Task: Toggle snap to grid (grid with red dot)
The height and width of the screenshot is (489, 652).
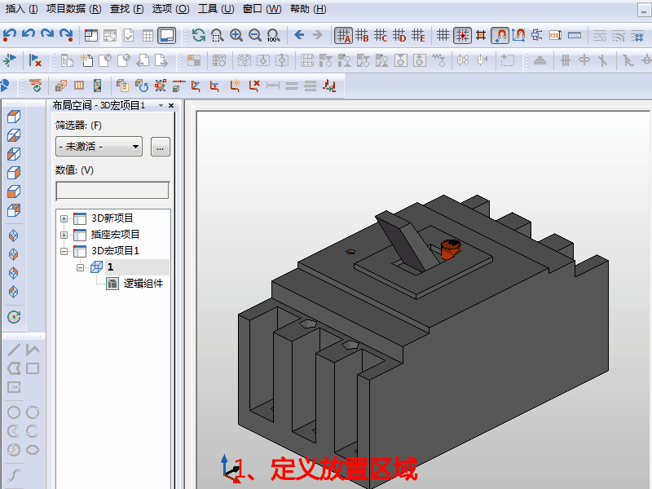Action: [462, 36]
